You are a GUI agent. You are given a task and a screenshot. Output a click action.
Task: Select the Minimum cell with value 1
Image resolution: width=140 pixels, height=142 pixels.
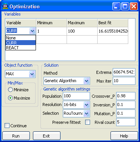[51, 31]
